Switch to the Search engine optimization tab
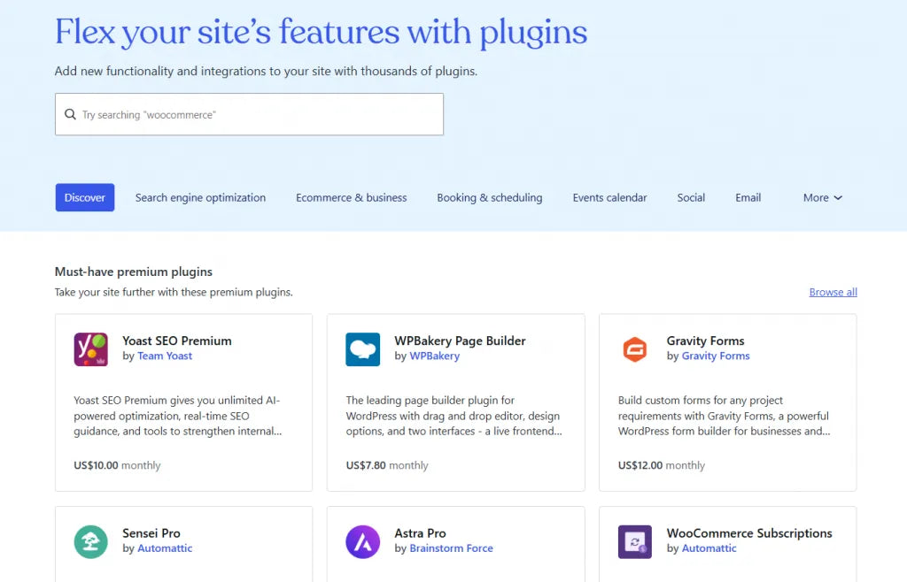Image resolution: width=907 pixels, height=582 pixels. (x=200, y=197)
